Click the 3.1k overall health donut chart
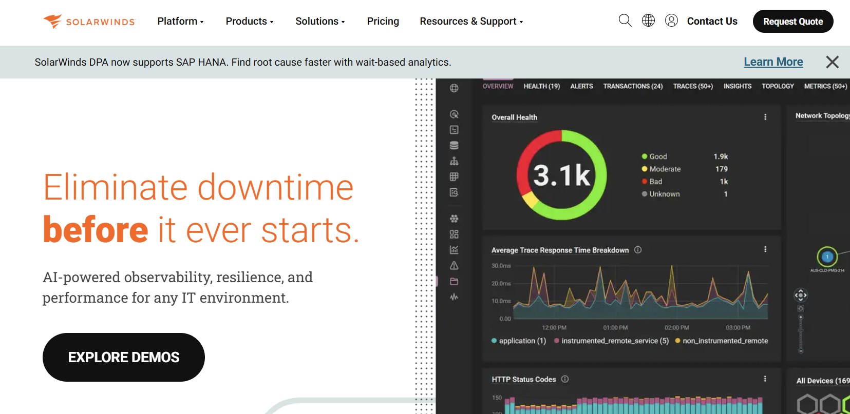This screenshot has height=414, width=850. (x=562, y=175)
